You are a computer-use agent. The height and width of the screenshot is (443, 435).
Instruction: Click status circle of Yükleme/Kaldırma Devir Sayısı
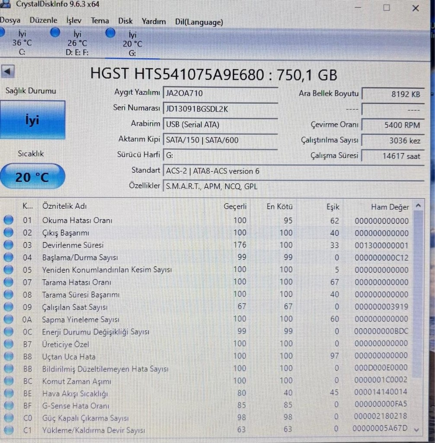[9, 430]
